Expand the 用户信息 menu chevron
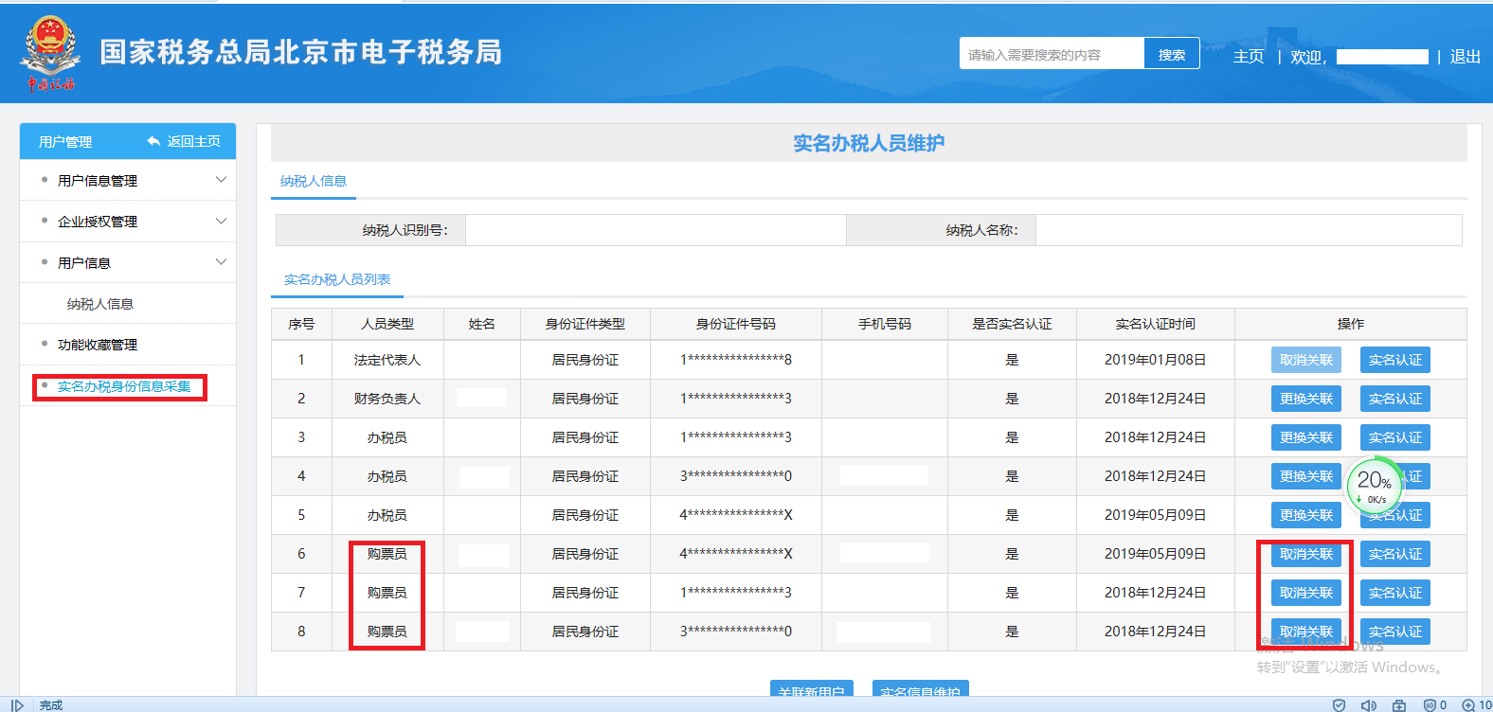1493x712 pixels. (x=221, y=262)
